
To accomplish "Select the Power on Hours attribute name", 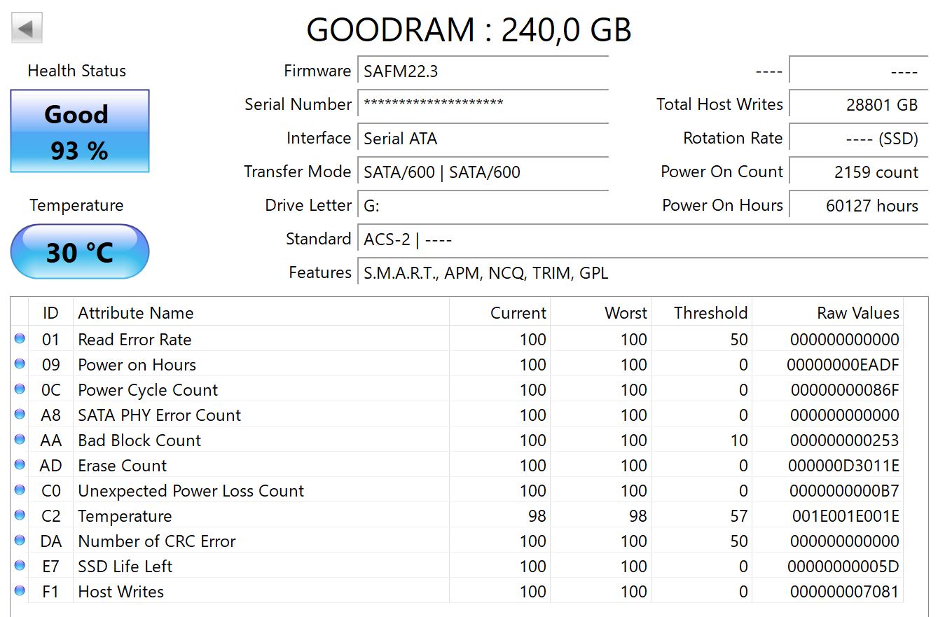I will point(137,365).
